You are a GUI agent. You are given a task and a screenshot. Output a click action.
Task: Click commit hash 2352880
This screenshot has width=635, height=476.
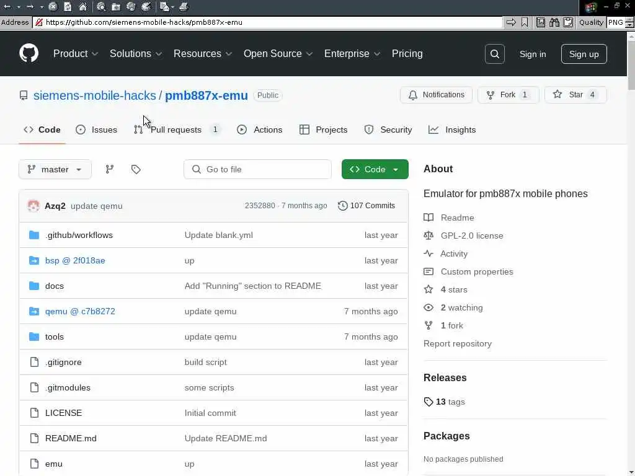(260, 206)
